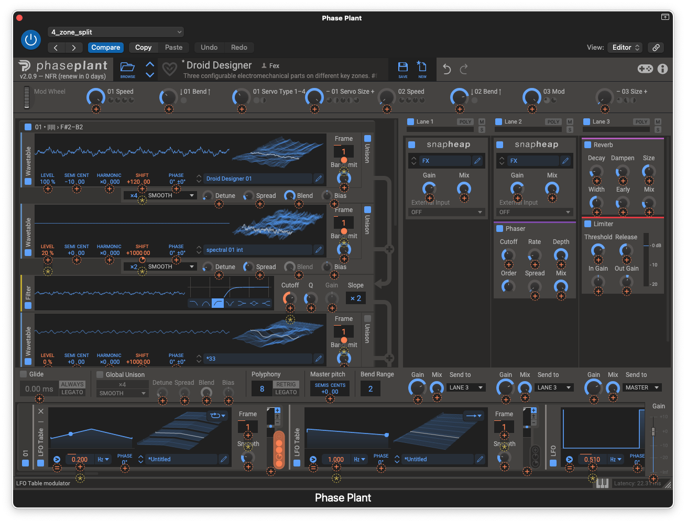Edit the Droid Designer 01 wavetable
The image size is (686, 523).
click(319, 179)
